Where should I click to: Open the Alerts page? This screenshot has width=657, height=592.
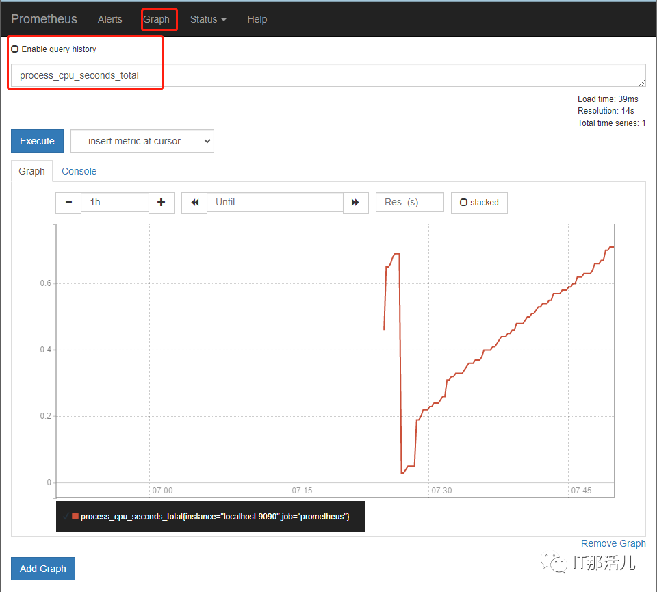pyautogui.click(x=109, y=19)
